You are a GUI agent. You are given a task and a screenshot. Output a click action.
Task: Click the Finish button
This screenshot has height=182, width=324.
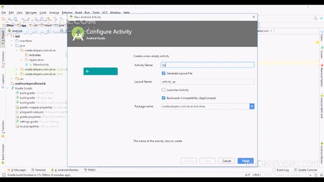(x=245, y=161)
